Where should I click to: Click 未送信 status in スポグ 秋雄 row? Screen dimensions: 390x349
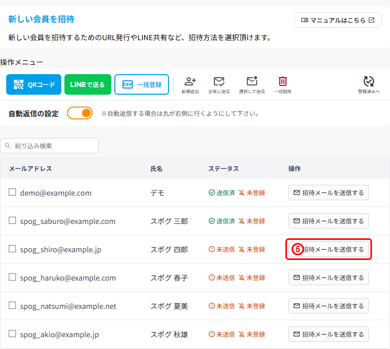pyautogui.click(x=222, y=335)
